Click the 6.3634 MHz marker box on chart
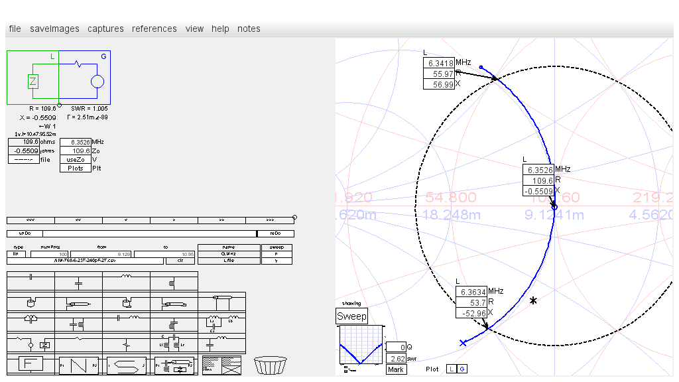The image size is (679, 382). (471, 292)
